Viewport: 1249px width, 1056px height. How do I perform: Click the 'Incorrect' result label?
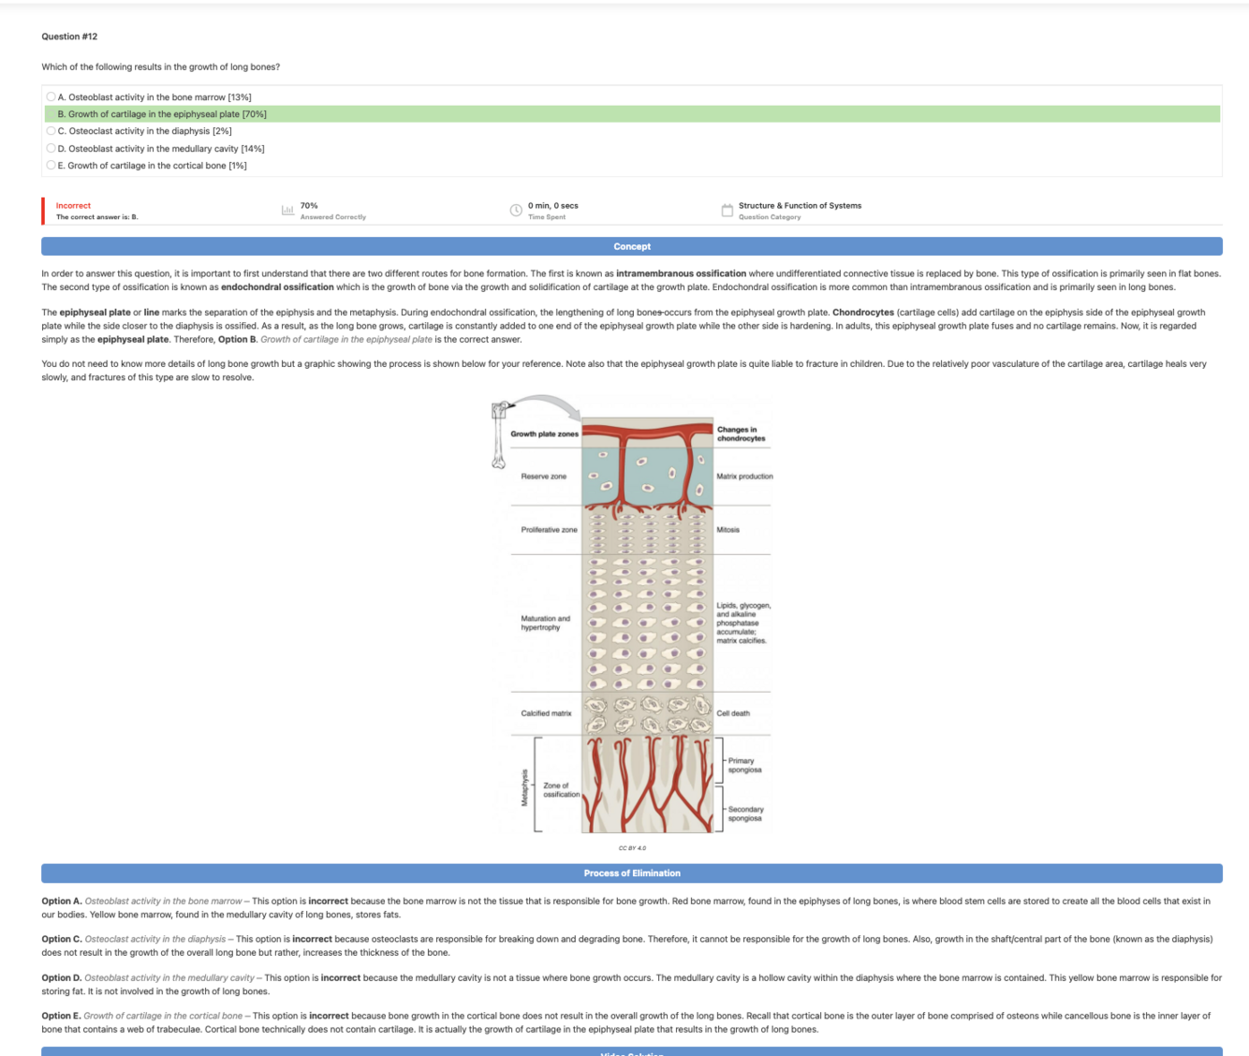click(x=73, y=205)
